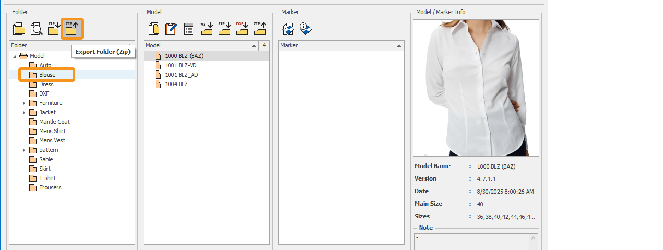Viewport: 663px width, 250px height.
Task: Click the model Zip export icon
Action: [259, 29]
